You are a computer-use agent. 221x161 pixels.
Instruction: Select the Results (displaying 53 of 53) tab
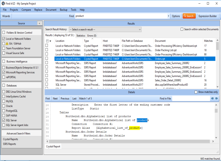(x=60, y=35)
